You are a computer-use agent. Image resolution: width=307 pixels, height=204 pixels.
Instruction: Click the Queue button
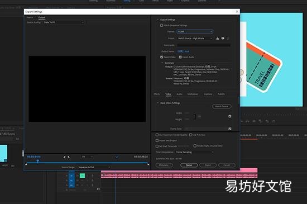pyautogui.click(x=189, y=165)
